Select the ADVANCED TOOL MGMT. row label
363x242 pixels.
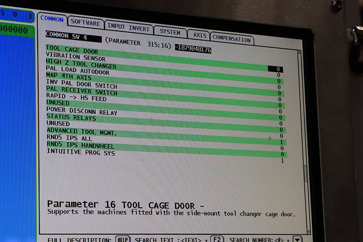click(x=82, y=131)
